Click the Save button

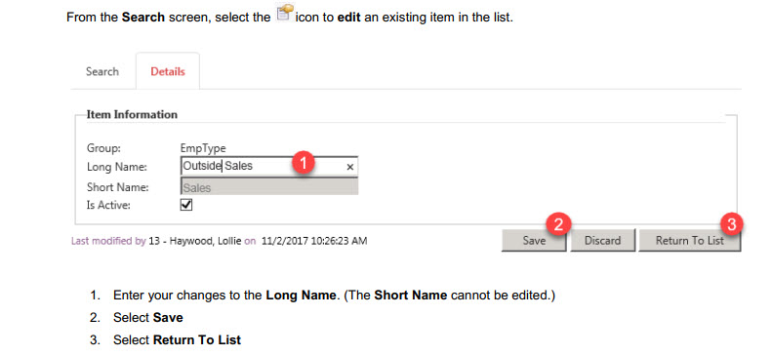(534, 241)
